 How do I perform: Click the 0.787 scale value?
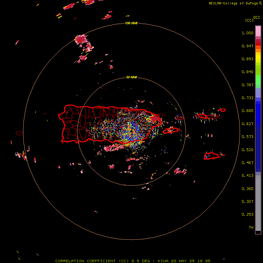[x=248, y=85]
